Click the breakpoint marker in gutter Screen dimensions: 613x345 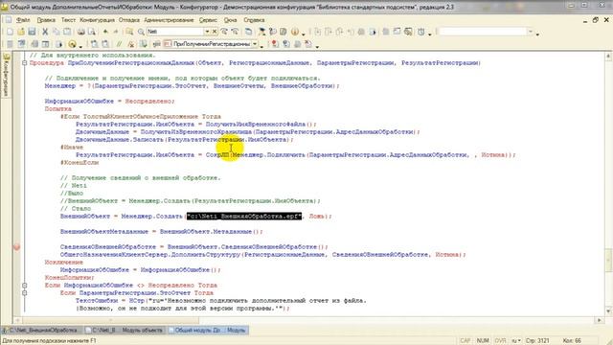(17, 247)
